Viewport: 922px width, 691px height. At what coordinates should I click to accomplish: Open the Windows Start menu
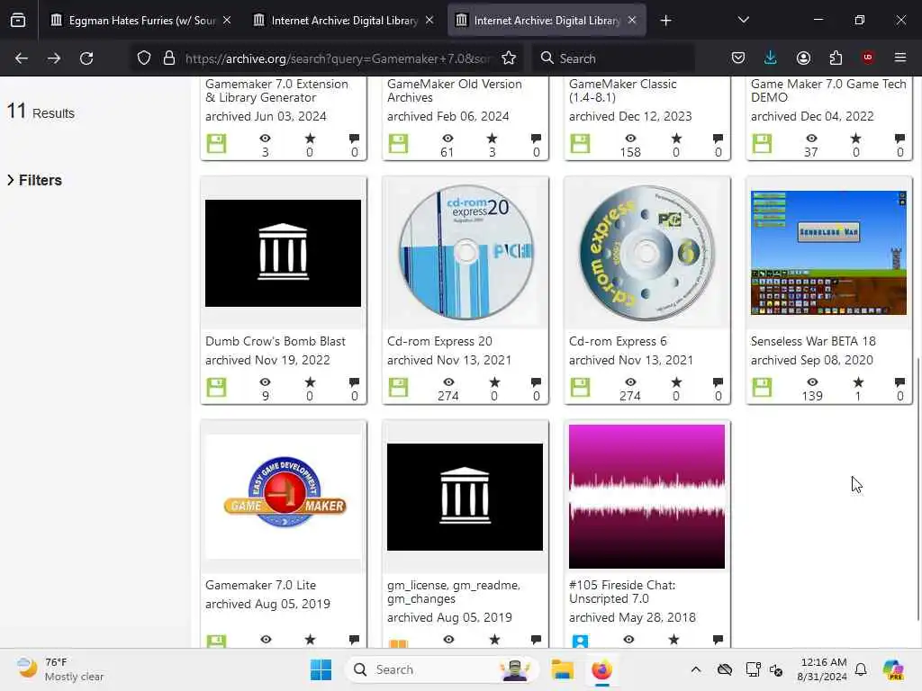(x=321, y=669)
